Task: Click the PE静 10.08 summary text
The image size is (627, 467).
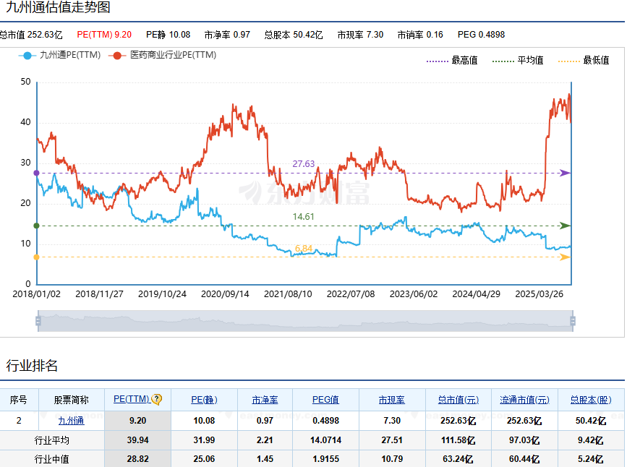Action: tap(168, 35)
